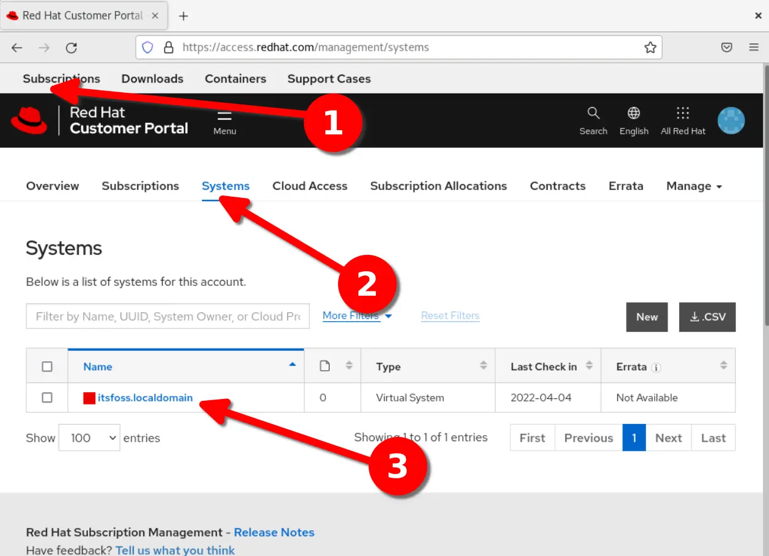Click the Errata info icon
Screen dimensions: 769x556
tap(656, 368)
